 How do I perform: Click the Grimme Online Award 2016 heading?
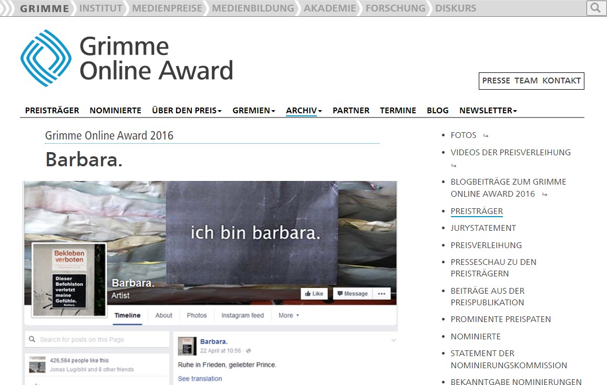[x=109, y=135]
